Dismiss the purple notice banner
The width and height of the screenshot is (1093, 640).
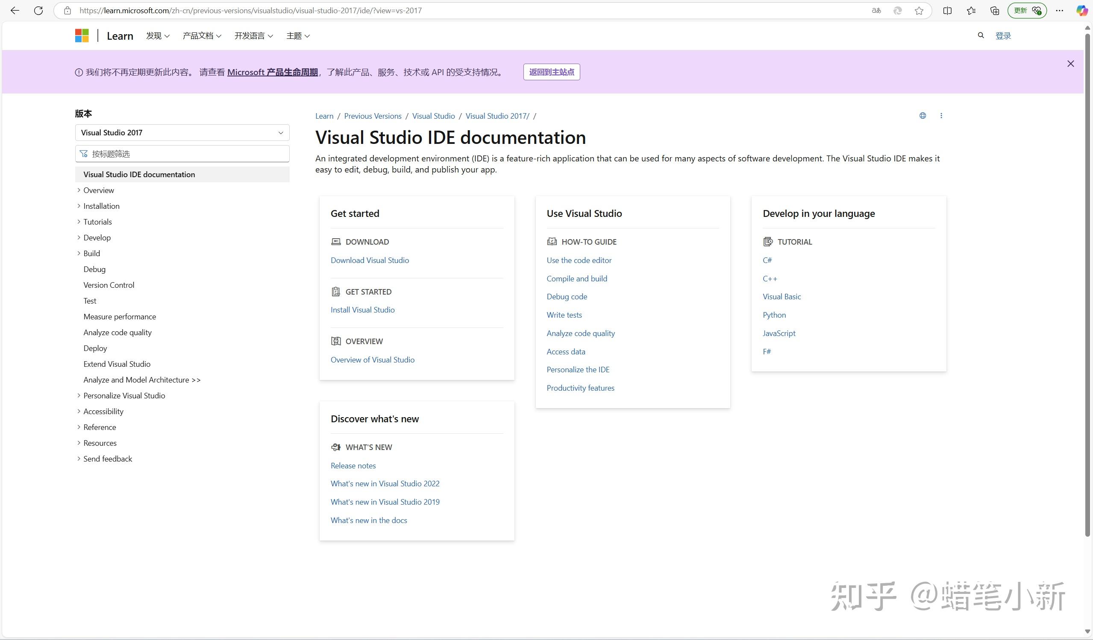pyautogui.click(x=1070, y=63)
